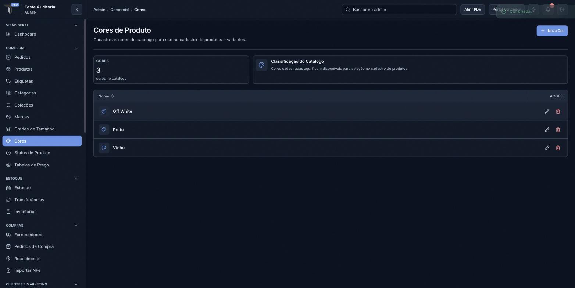Sort the table by Nome
Screen dimensions: 575x288
coord(106,96)
